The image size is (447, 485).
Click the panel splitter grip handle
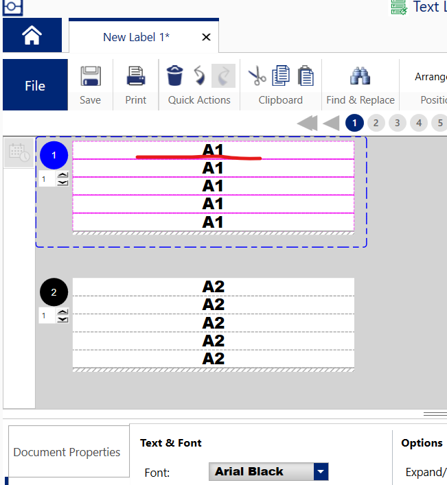coord(435,414)
